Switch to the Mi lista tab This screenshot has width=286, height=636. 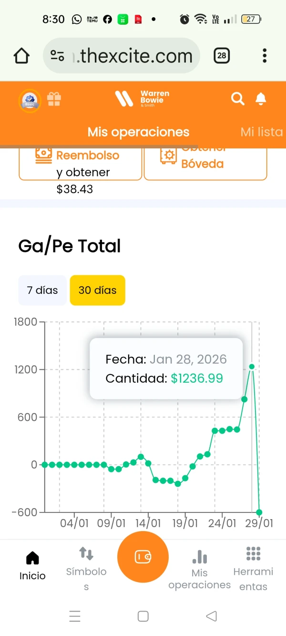(x=262, y=132)
